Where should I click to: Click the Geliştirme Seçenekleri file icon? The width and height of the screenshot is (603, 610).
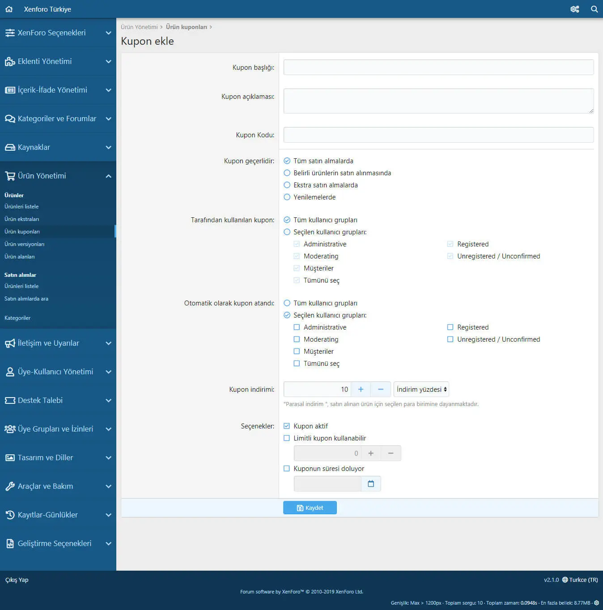(x=10, y=543)
